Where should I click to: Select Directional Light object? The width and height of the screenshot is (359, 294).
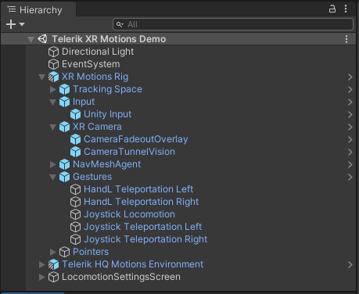click(x=98, y=52)
